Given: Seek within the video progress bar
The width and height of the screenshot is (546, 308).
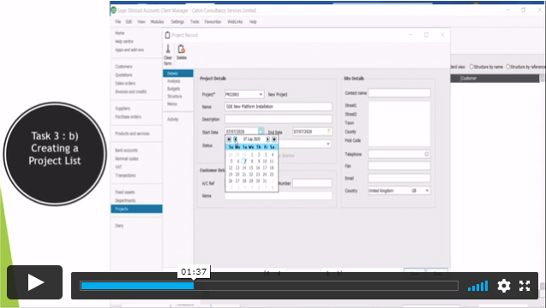Looking at the screenshot, I should (x=269, y=286).
